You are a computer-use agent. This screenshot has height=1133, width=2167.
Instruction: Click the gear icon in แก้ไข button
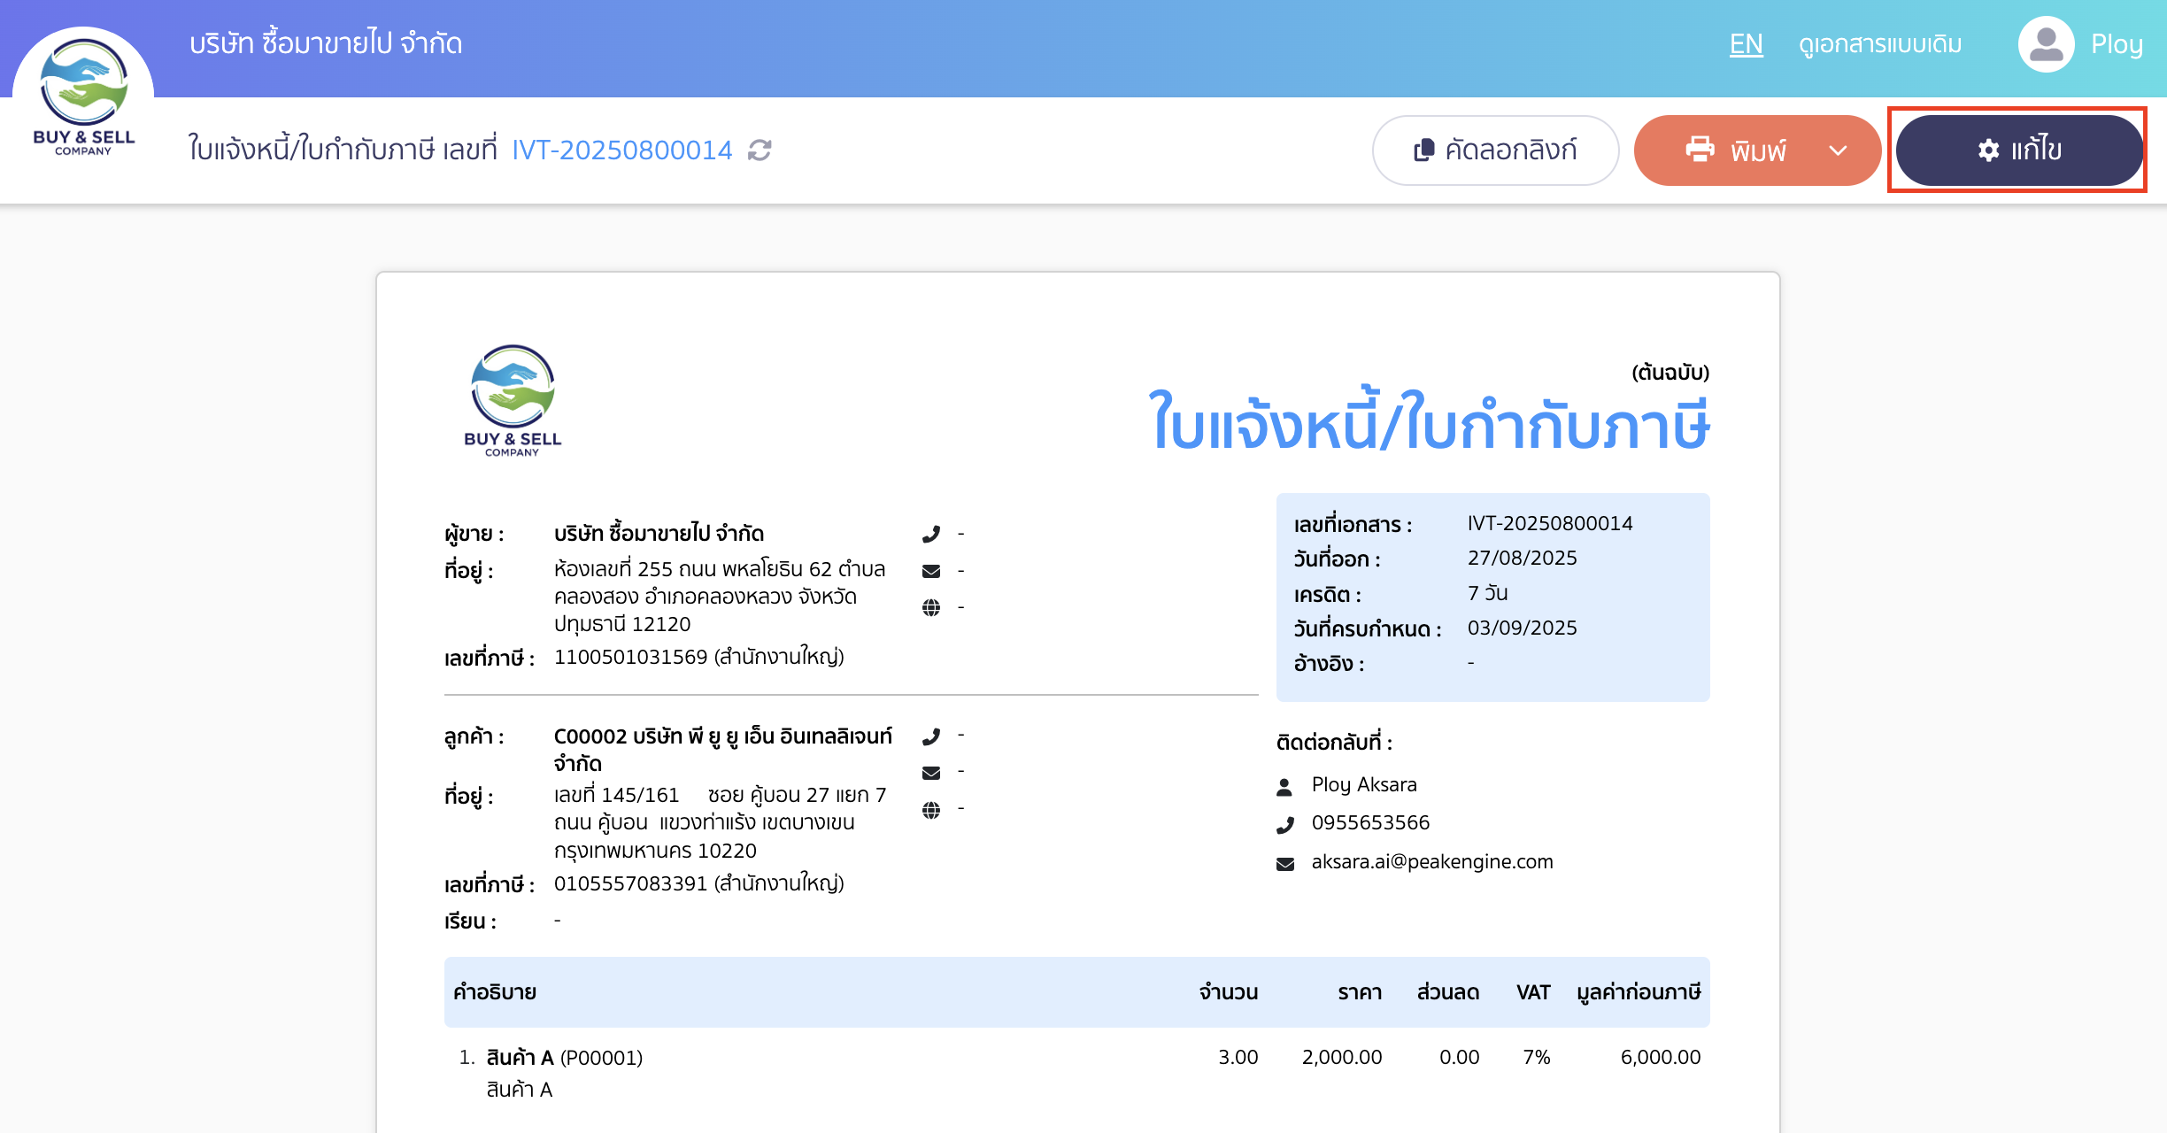(x=1988, y=150)
